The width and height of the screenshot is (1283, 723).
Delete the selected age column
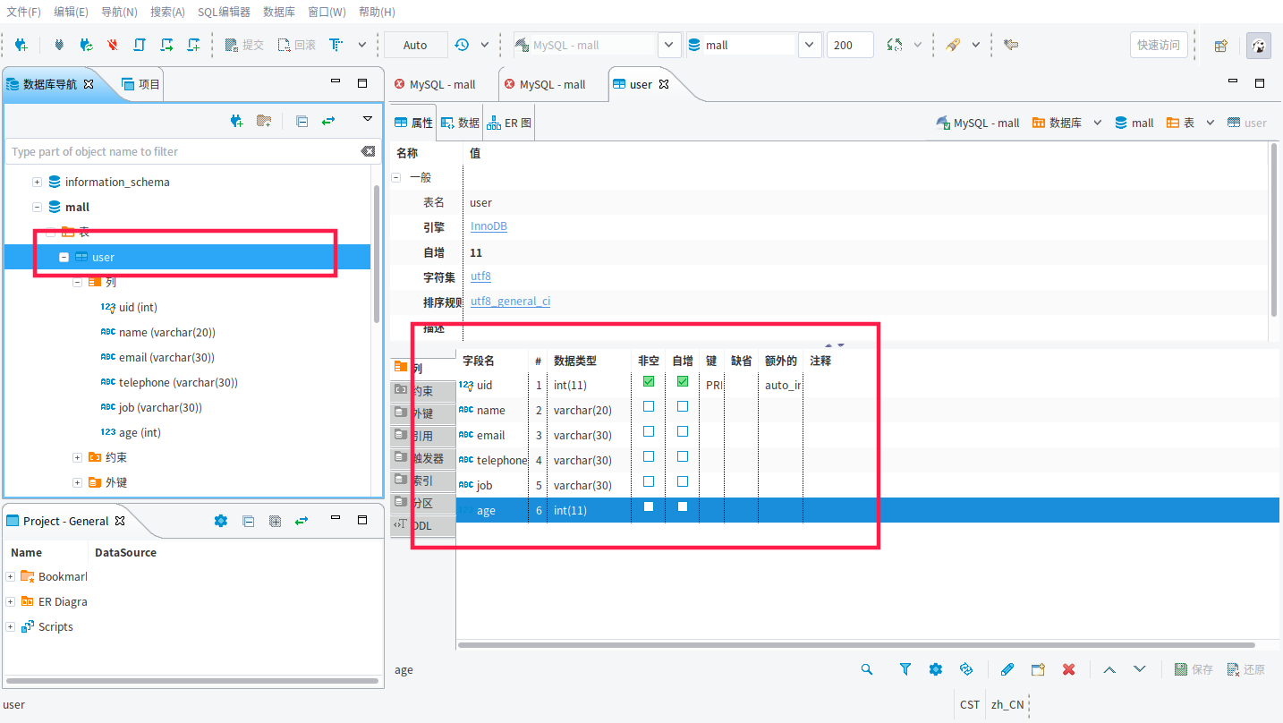coord(1068,668)
